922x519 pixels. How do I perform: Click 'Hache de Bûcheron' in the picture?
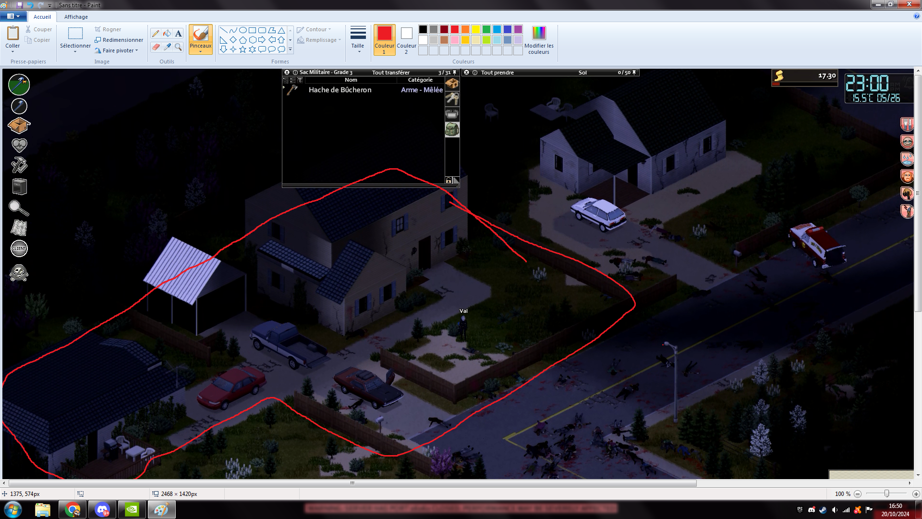(340, 90)
